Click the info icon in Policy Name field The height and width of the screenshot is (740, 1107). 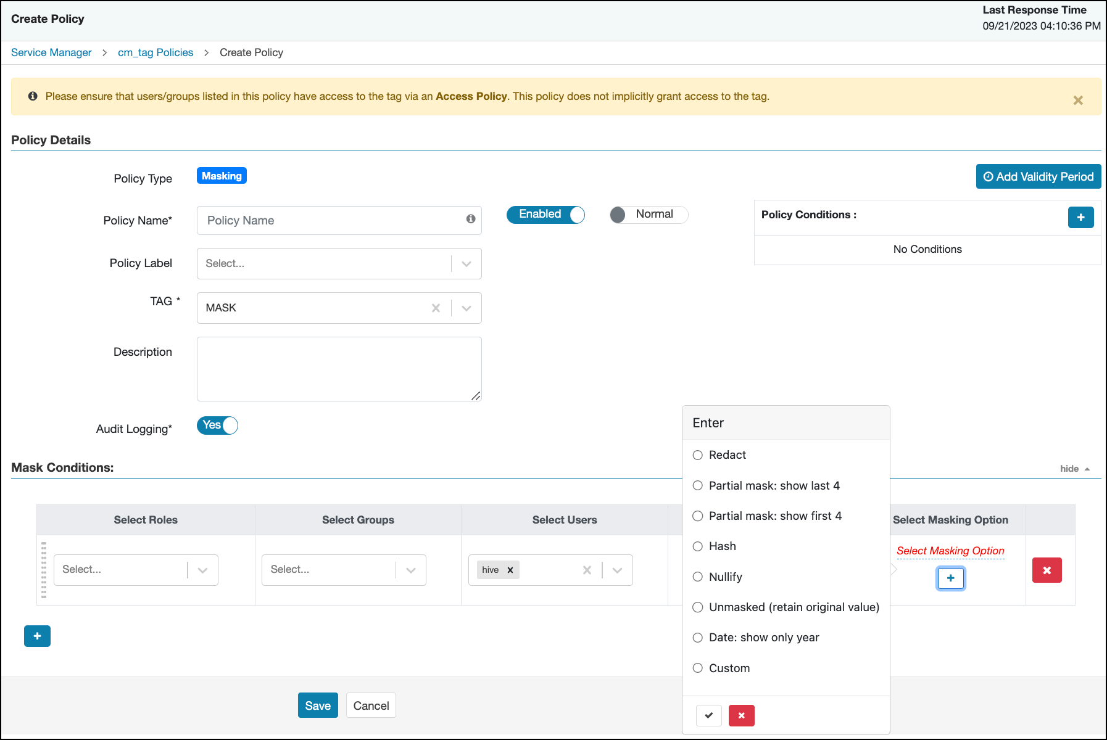pos(471,219)
